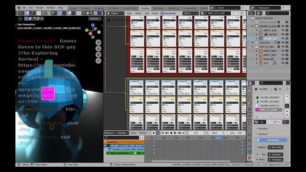The width and height of the screenshot is (306, 172).
Task: Open the viewport Options dropdown
Action: [x=95, y=19]
